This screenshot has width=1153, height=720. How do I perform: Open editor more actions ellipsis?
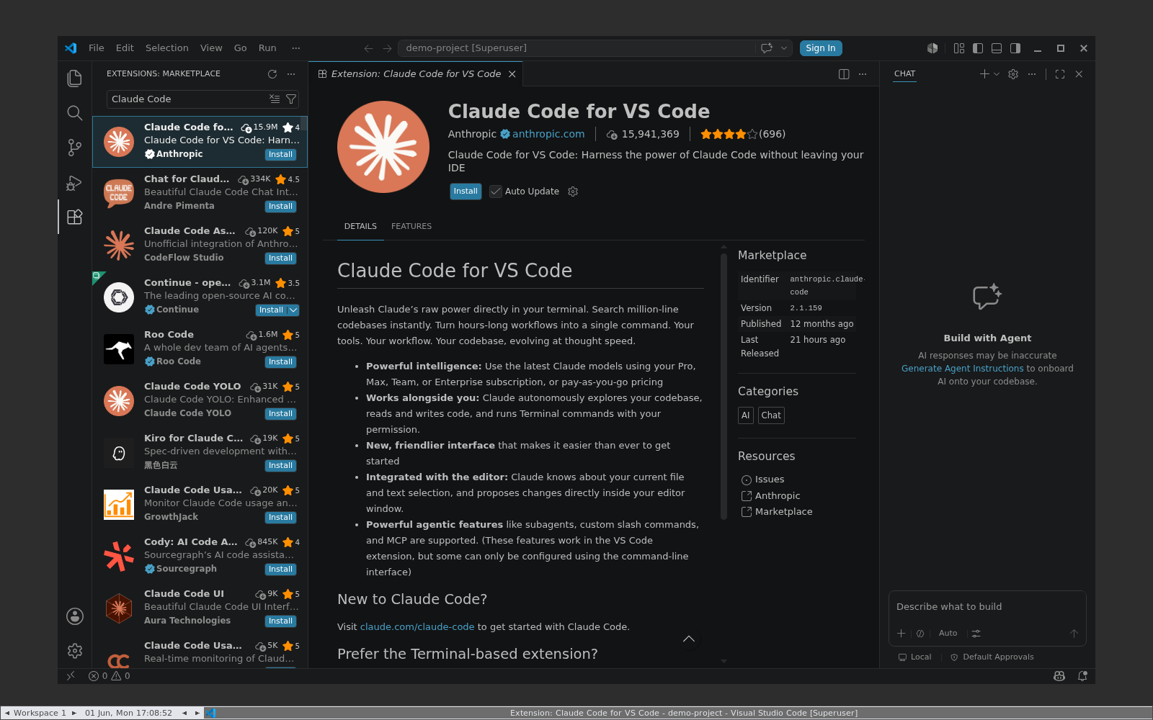tap(863, 74)
